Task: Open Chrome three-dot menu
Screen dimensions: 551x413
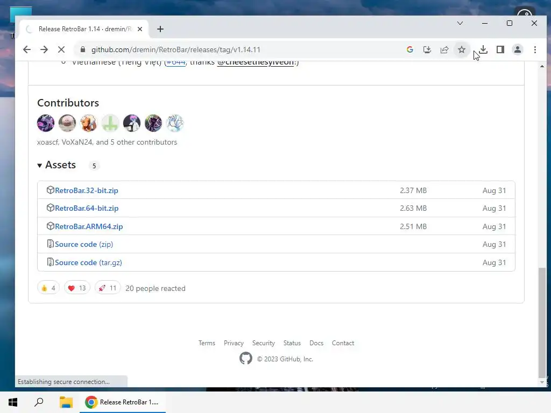Action: (535, 49)
